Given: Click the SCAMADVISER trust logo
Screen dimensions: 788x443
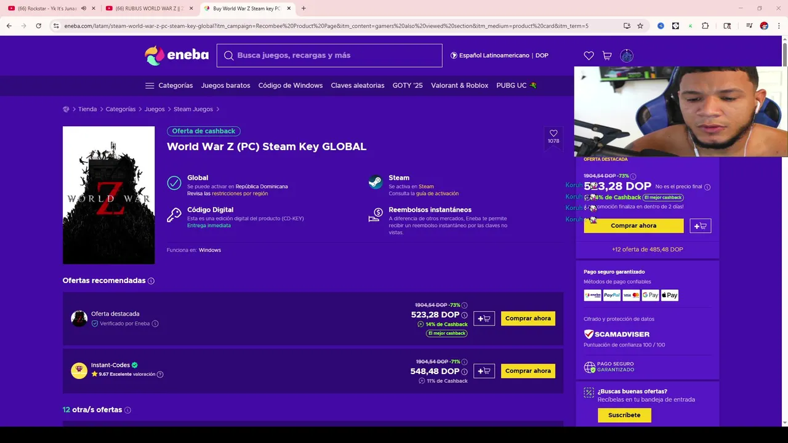Looking at the screenshot, I should [617, 334].
